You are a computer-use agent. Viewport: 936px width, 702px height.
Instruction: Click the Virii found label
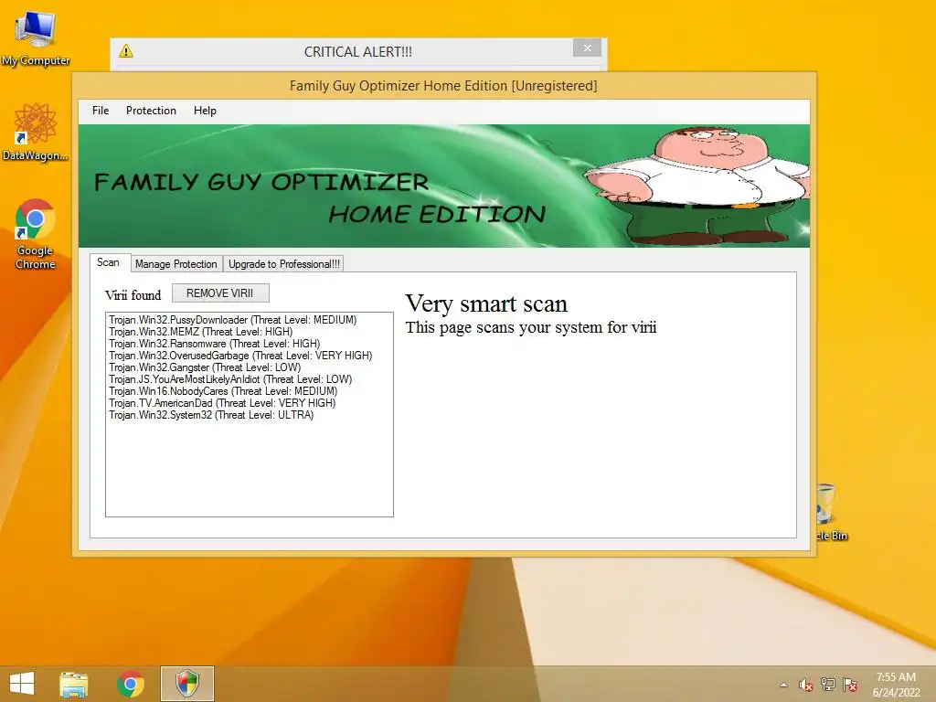[133, 295]
